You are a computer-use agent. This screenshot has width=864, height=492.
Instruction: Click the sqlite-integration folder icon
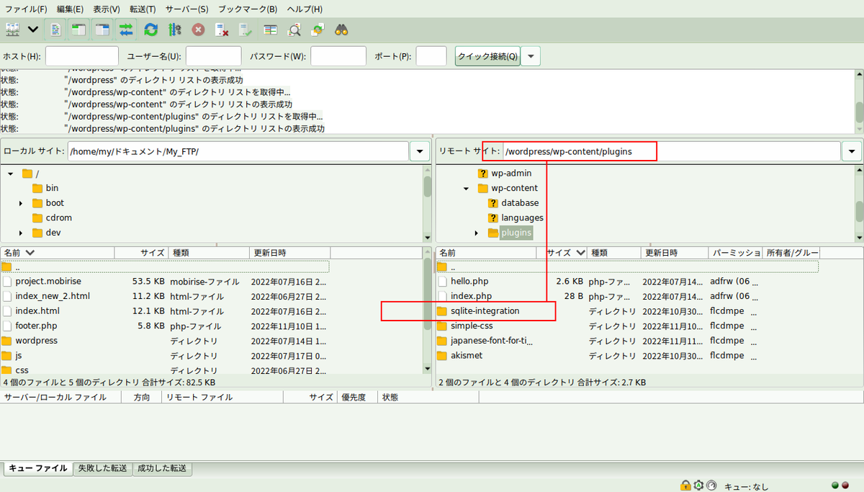[x=442, y=311]
